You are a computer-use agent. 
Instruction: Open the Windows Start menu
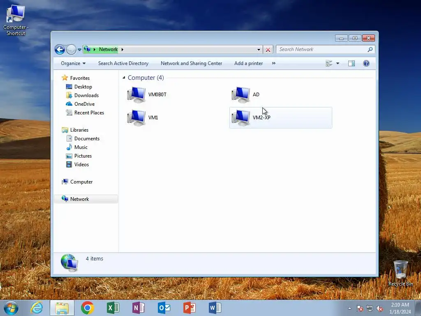11,308
